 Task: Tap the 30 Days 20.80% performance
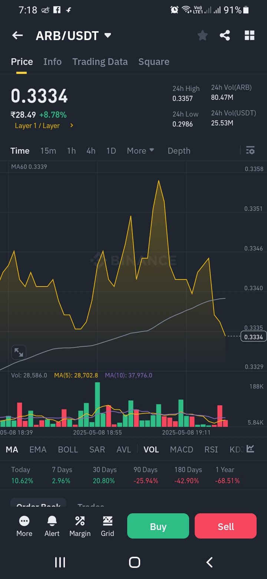105,475
